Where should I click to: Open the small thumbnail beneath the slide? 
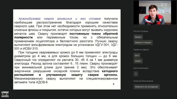pyautogui.click(x=5, y=94)
